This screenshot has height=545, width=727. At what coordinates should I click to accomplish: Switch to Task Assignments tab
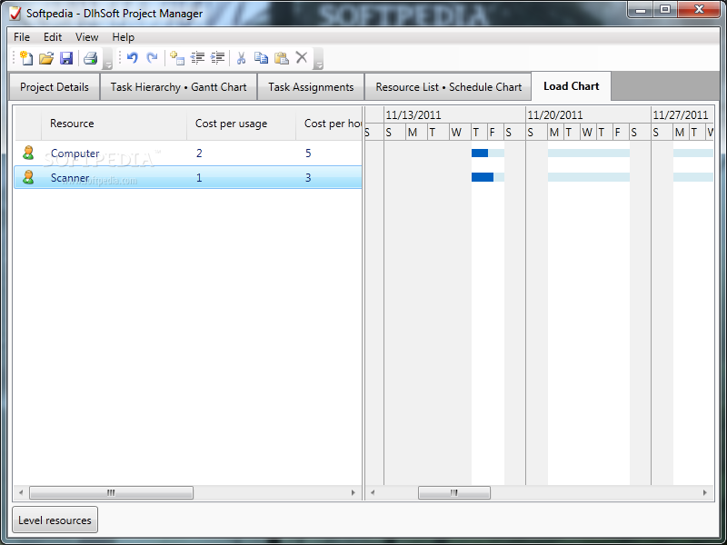pyautogui.click(x=311, y=87)
